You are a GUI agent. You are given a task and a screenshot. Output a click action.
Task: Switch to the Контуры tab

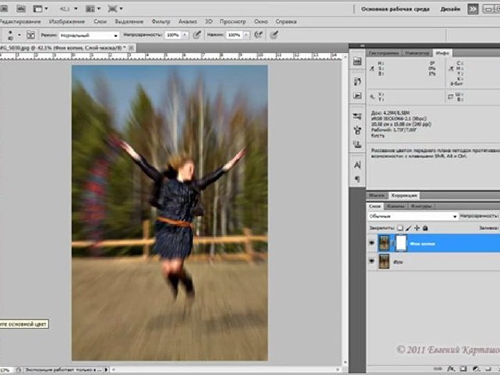421,206
